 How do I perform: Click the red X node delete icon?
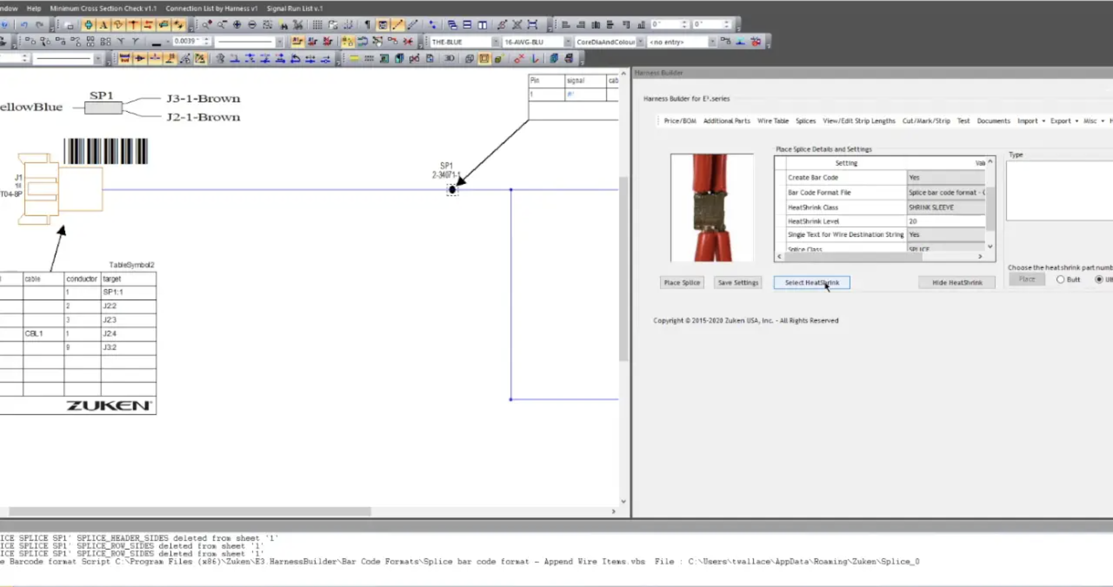519,58
